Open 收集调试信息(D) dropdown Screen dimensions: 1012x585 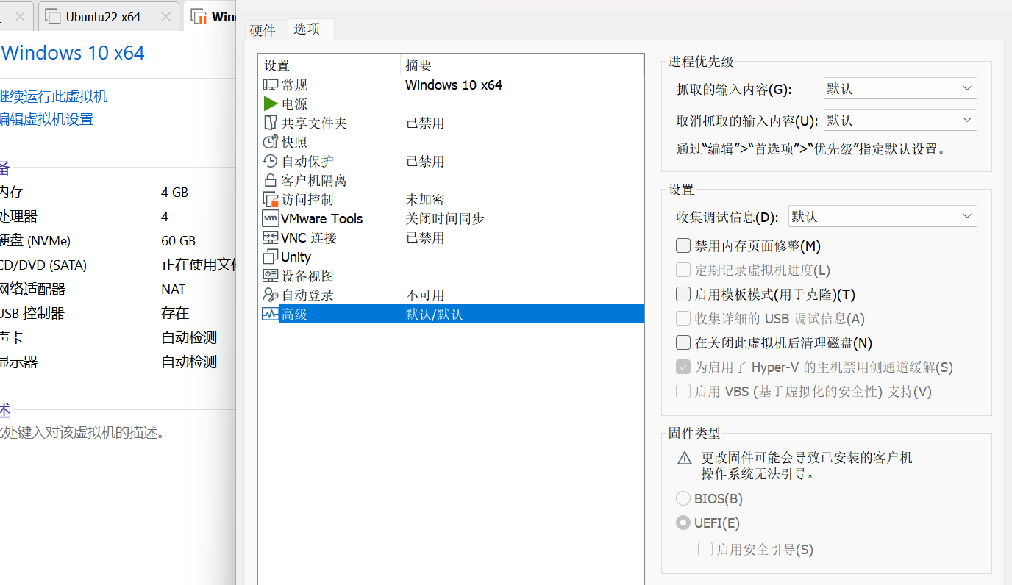(x=883, y=217)
